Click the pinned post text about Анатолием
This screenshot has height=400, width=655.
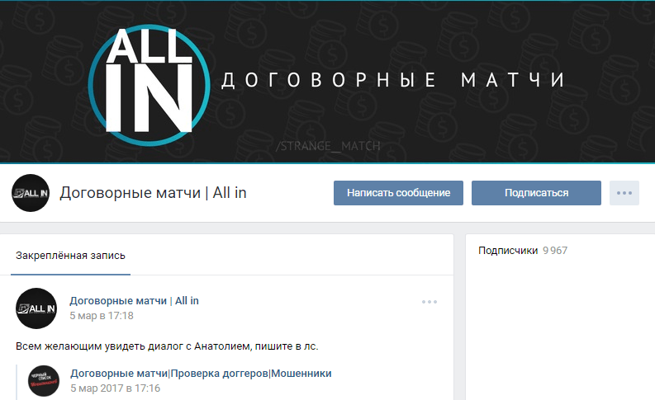167,346
